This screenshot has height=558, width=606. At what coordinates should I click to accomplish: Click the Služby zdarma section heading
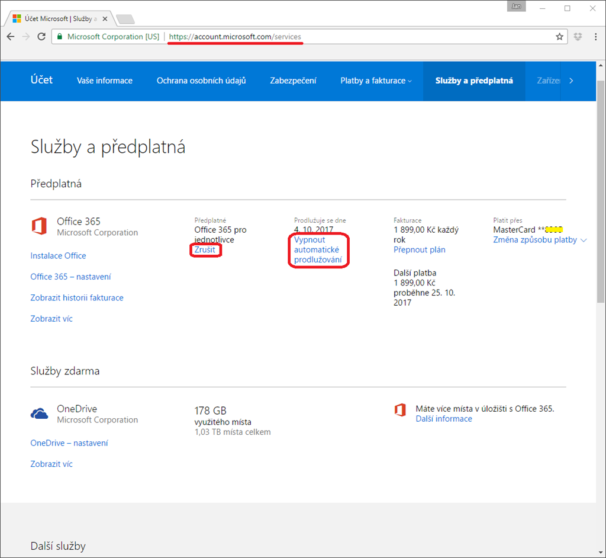click(x=65, y=371)
